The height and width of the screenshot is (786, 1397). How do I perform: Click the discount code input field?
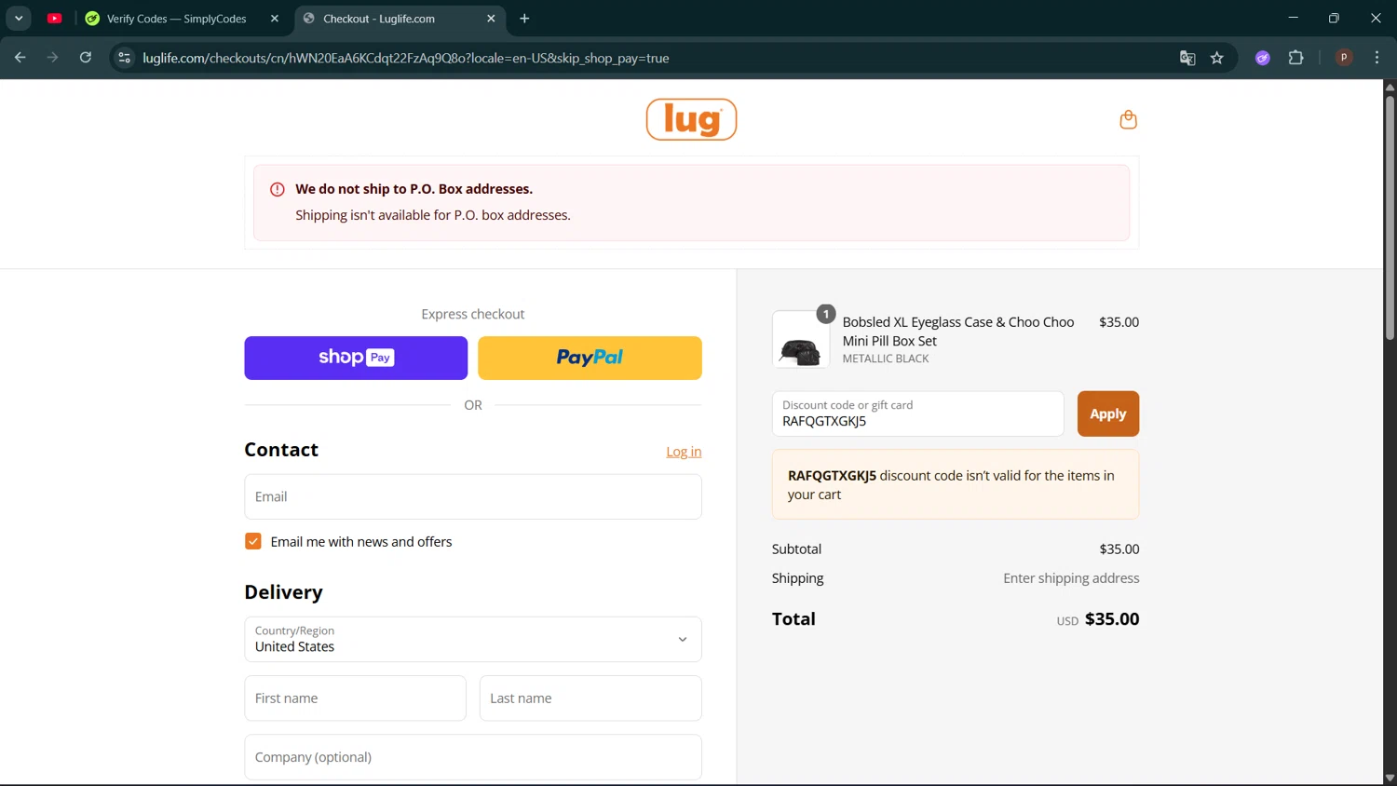click(x=917, y=413)
